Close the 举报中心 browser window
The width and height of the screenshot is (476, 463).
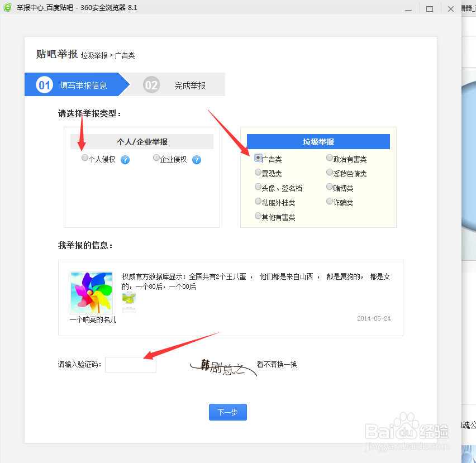point(451,9)
